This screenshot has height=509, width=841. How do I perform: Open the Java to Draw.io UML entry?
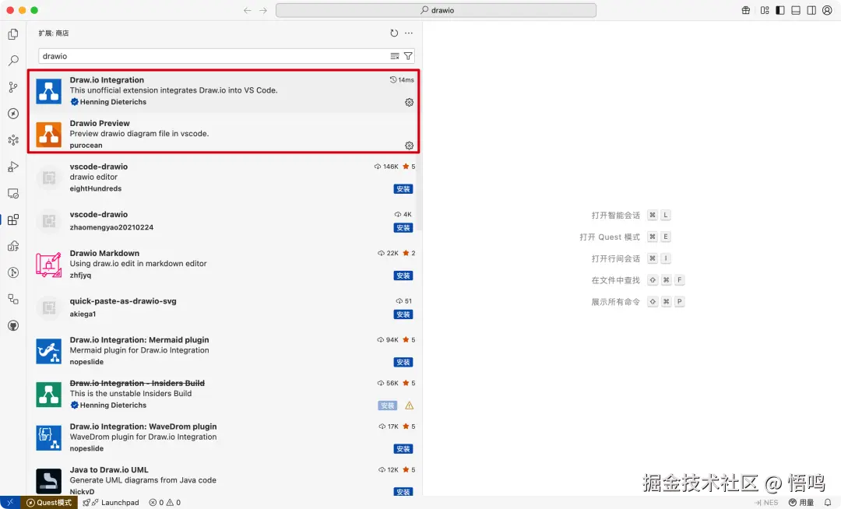point(224,481)
